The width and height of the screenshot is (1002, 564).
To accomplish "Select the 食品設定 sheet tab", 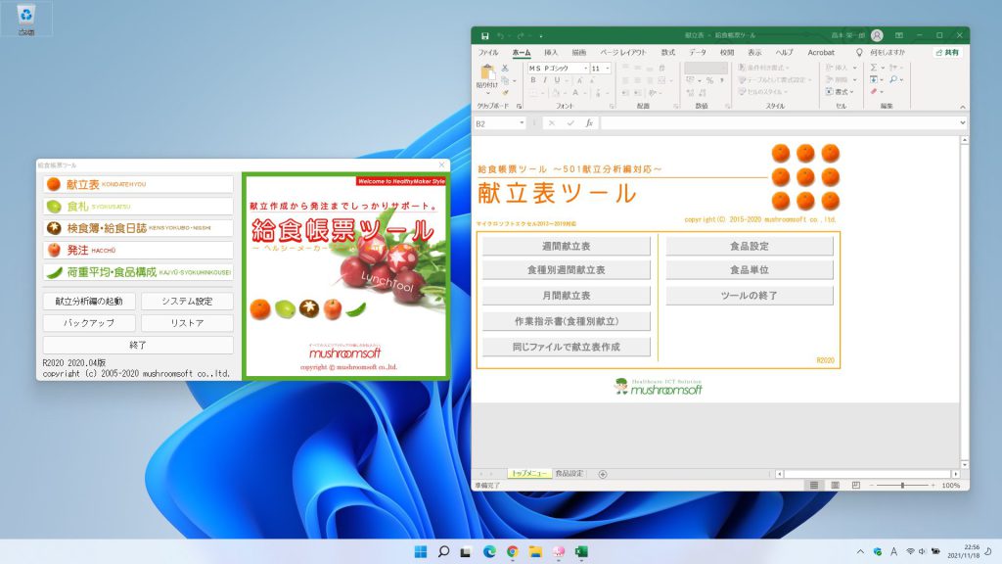I will click(x=569, y=474).
